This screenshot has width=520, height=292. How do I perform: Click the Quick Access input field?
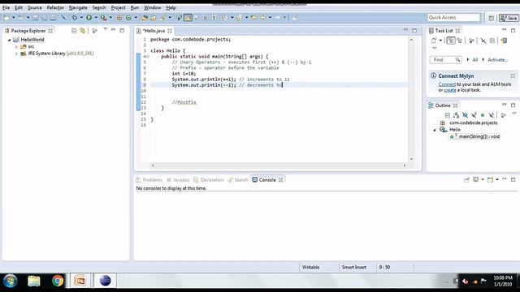point(453,18)
